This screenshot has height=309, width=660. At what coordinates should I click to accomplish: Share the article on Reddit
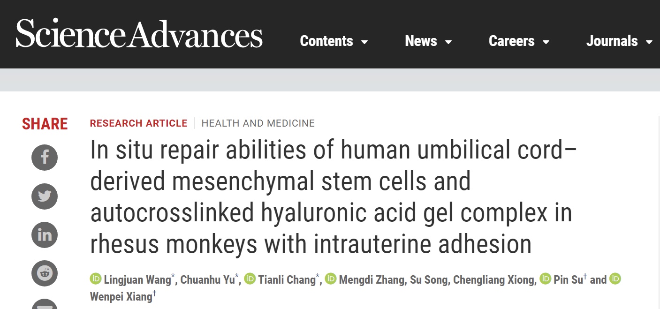[x=45, y=273]
